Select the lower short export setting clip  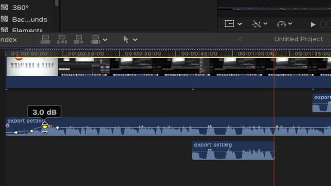(x=233, y=150)
